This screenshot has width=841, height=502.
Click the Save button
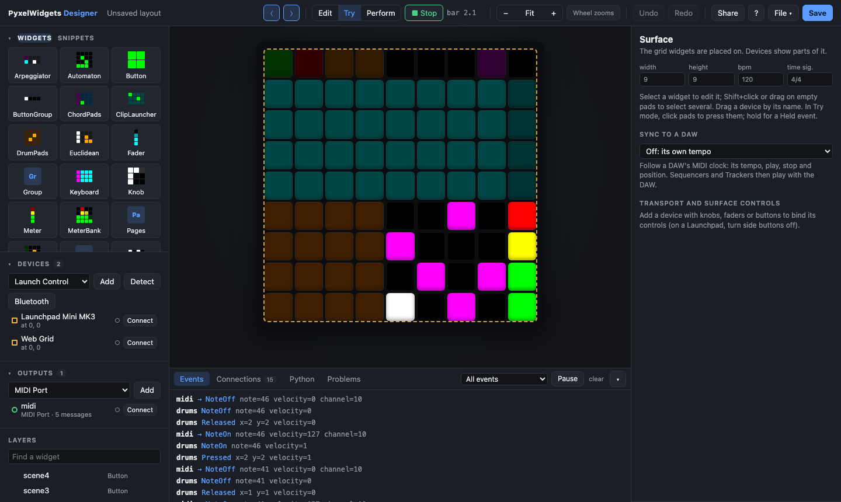pos(818,13)
